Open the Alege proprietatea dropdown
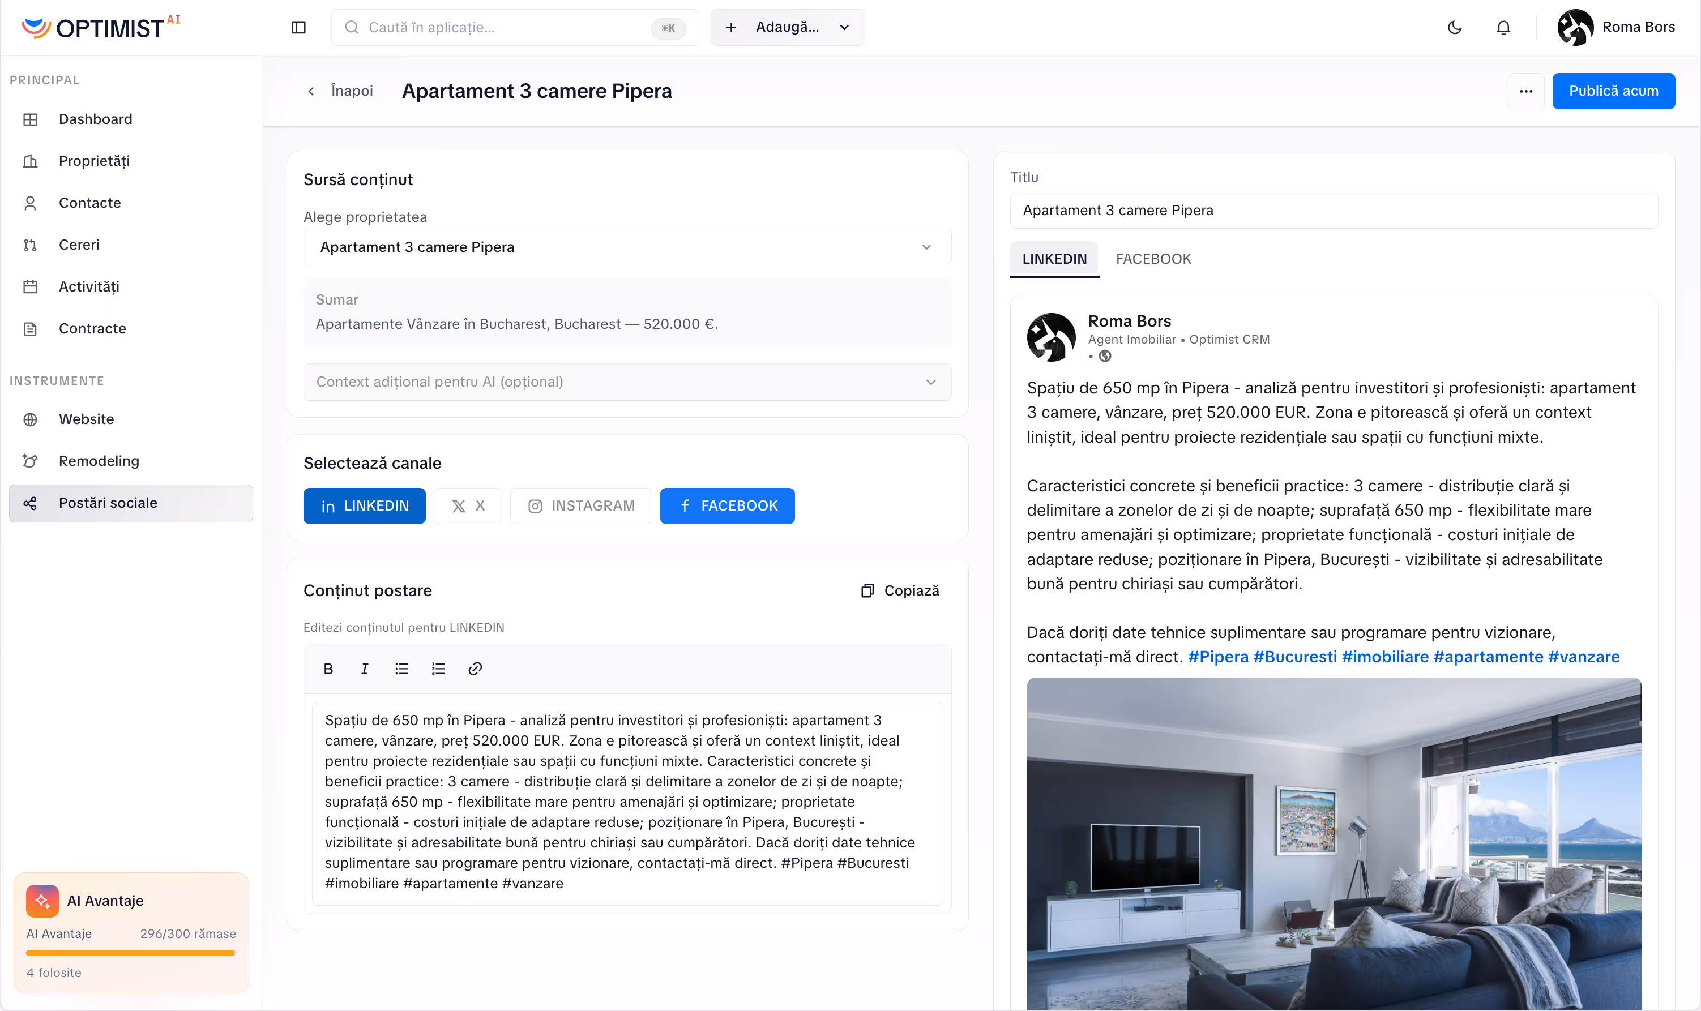Image resolution: width=1701 pixels, height=1011 pixels. click(626, 247)
